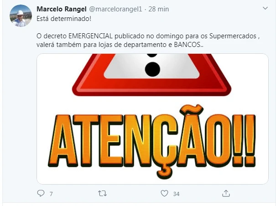Open the Marcelo Rangel display name link
Viewport: 276px width, 206px height.
click(x=62, y=9)
